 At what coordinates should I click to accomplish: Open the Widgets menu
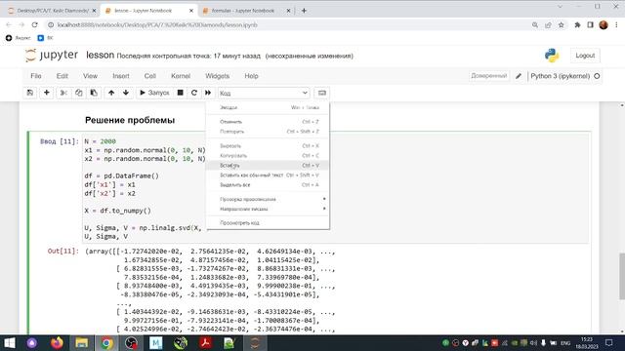click(x=217, y=76)
